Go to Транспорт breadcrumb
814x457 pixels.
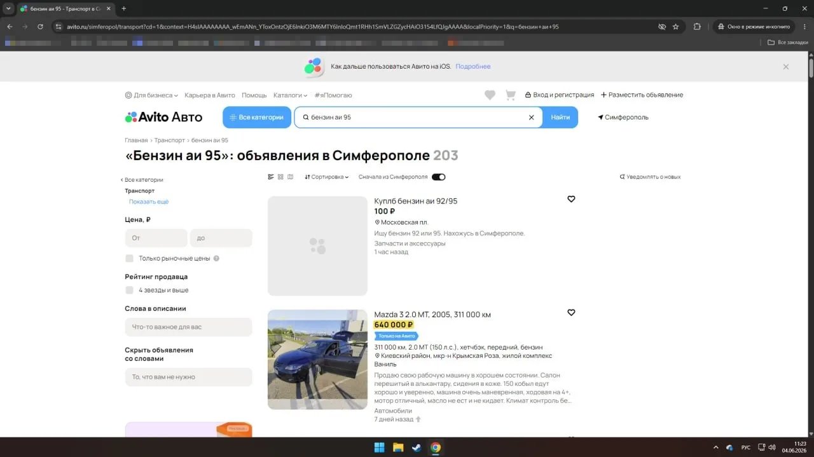[170, 140]
